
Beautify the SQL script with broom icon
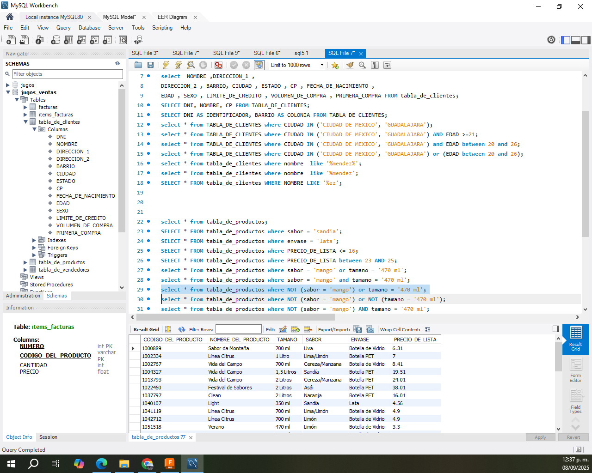(350, 65)
